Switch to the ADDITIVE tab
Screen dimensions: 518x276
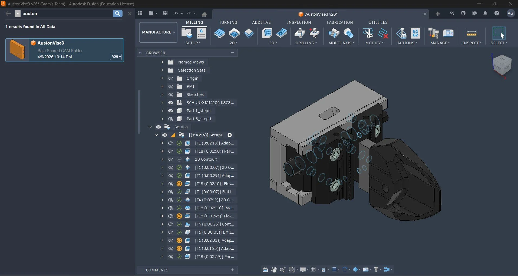point(261,22)
